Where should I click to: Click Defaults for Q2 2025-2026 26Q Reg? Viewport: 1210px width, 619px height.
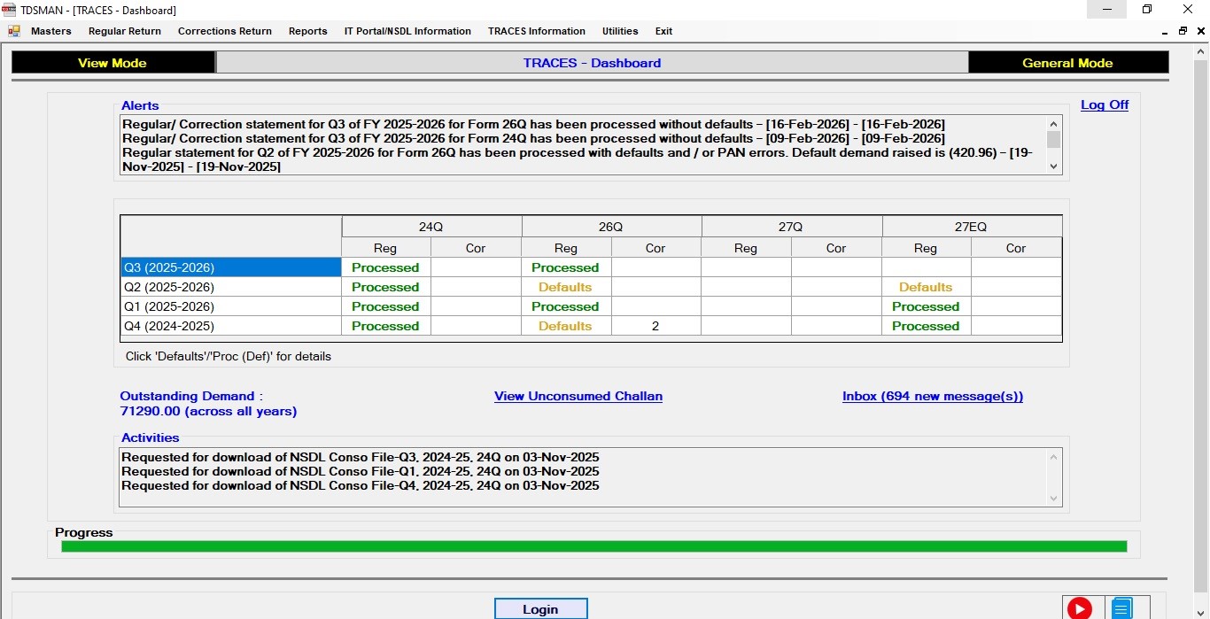pos(565,287)
